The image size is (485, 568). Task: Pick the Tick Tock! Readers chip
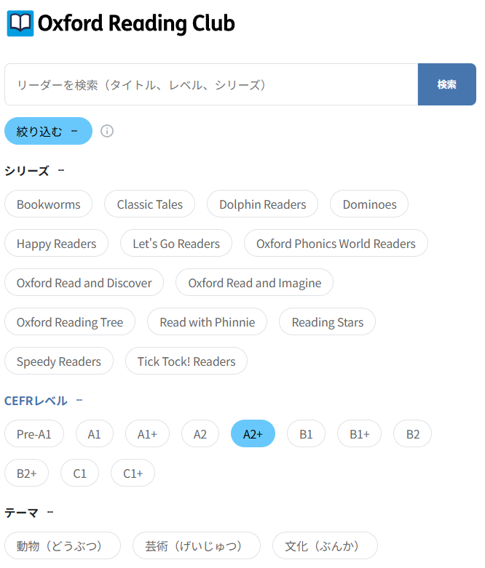tap(186, 361)
